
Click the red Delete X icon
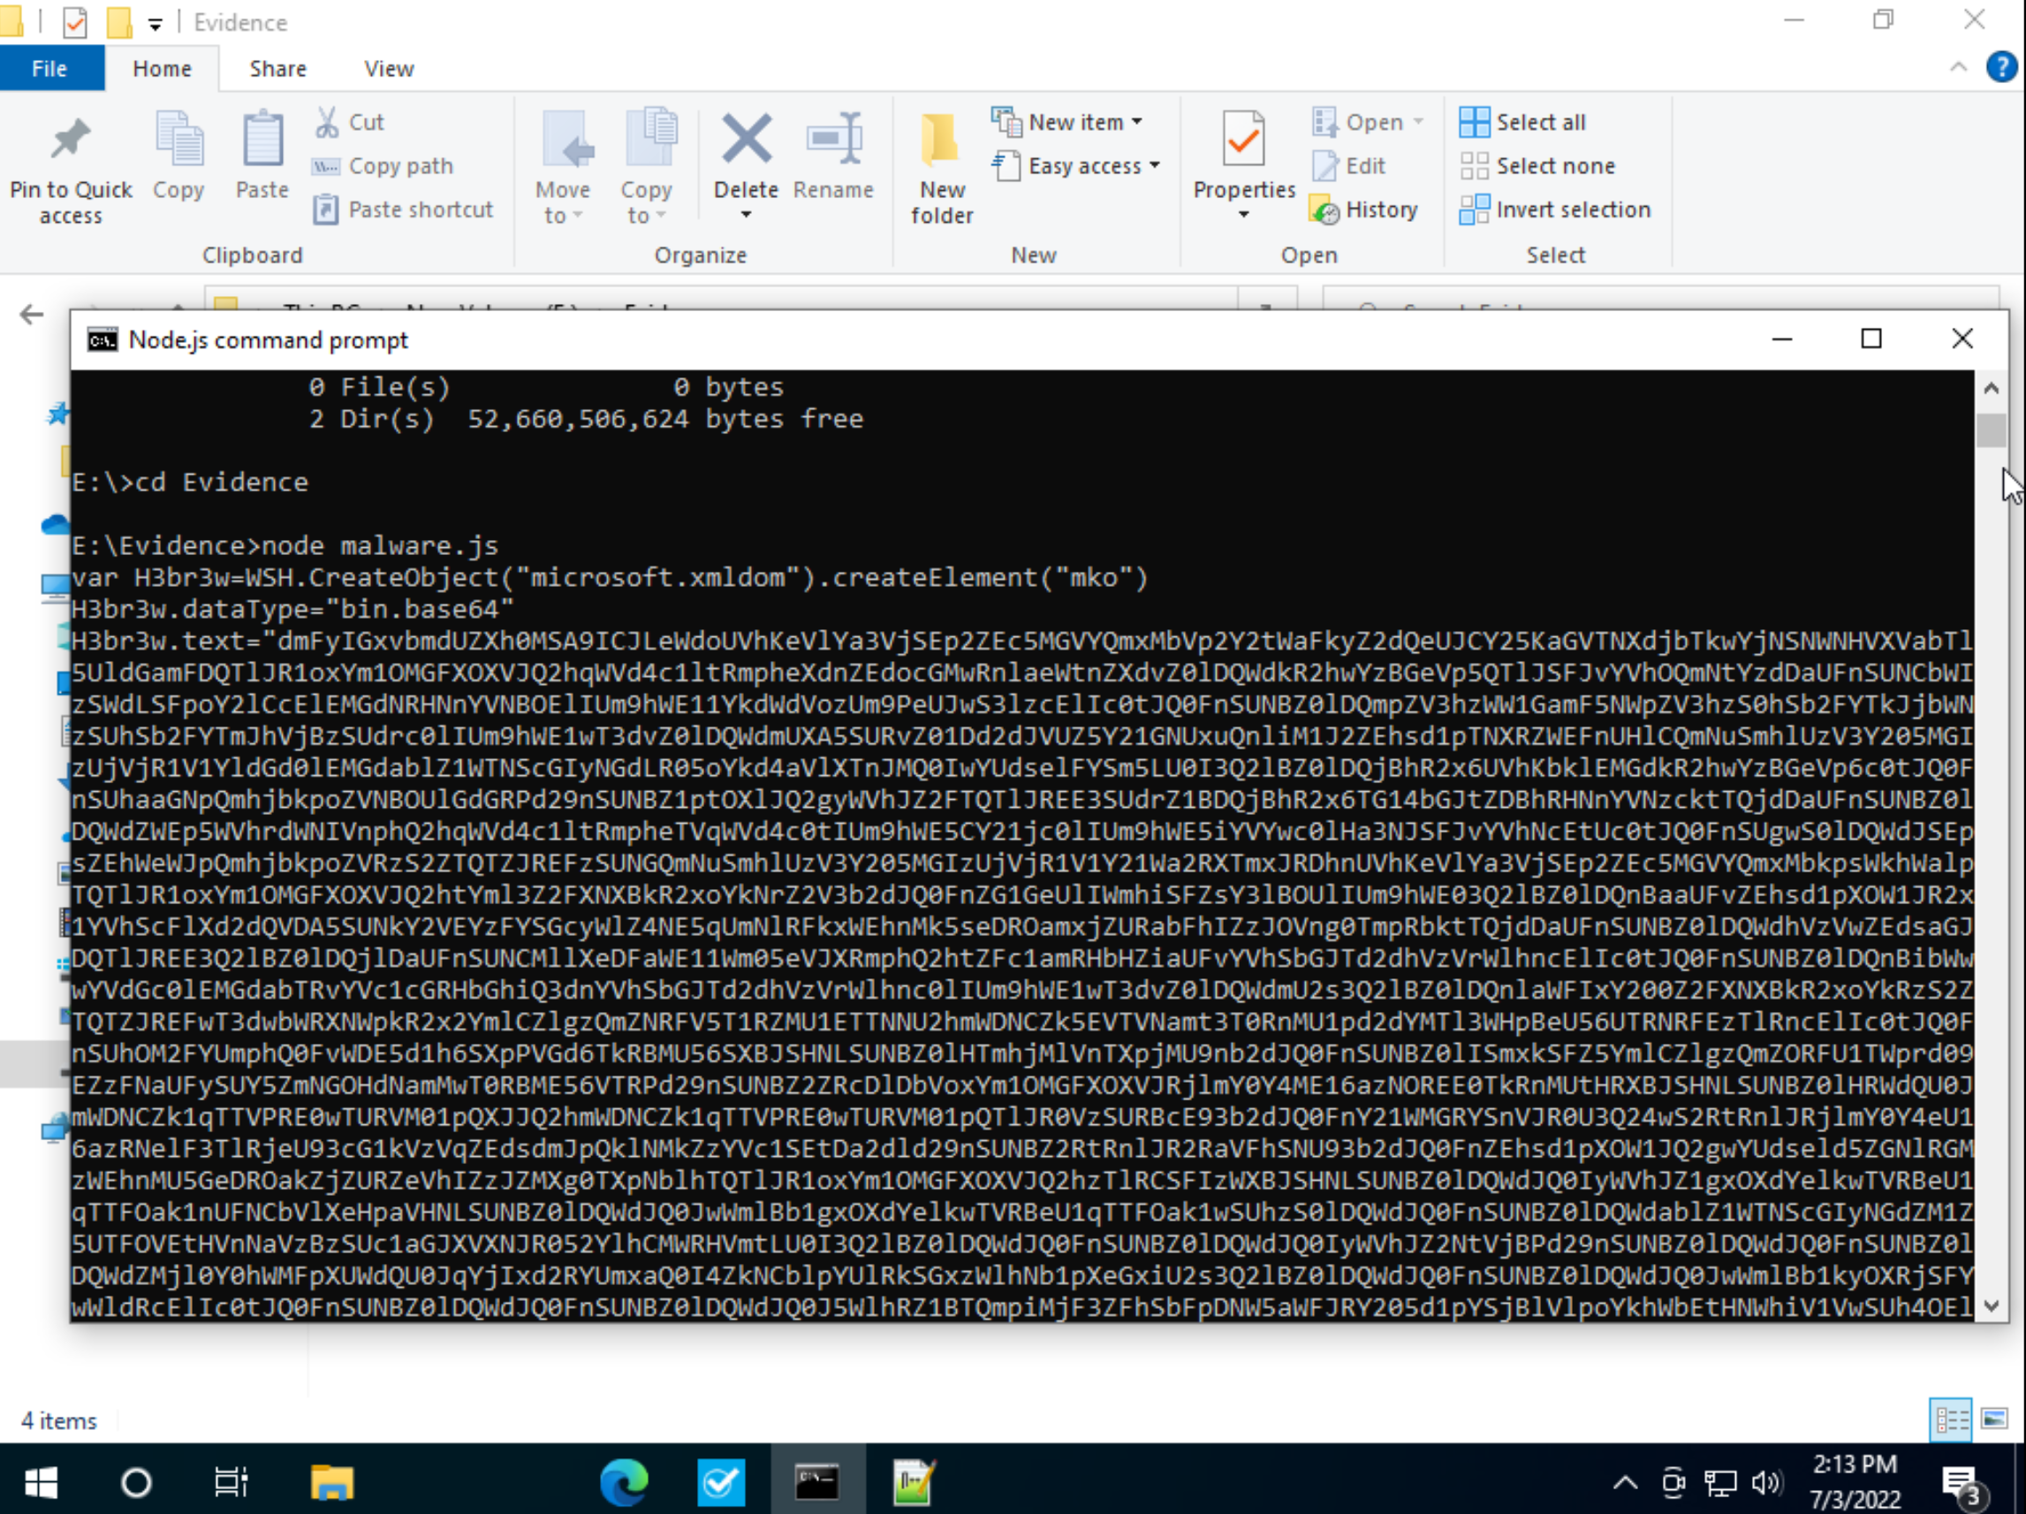746,141
